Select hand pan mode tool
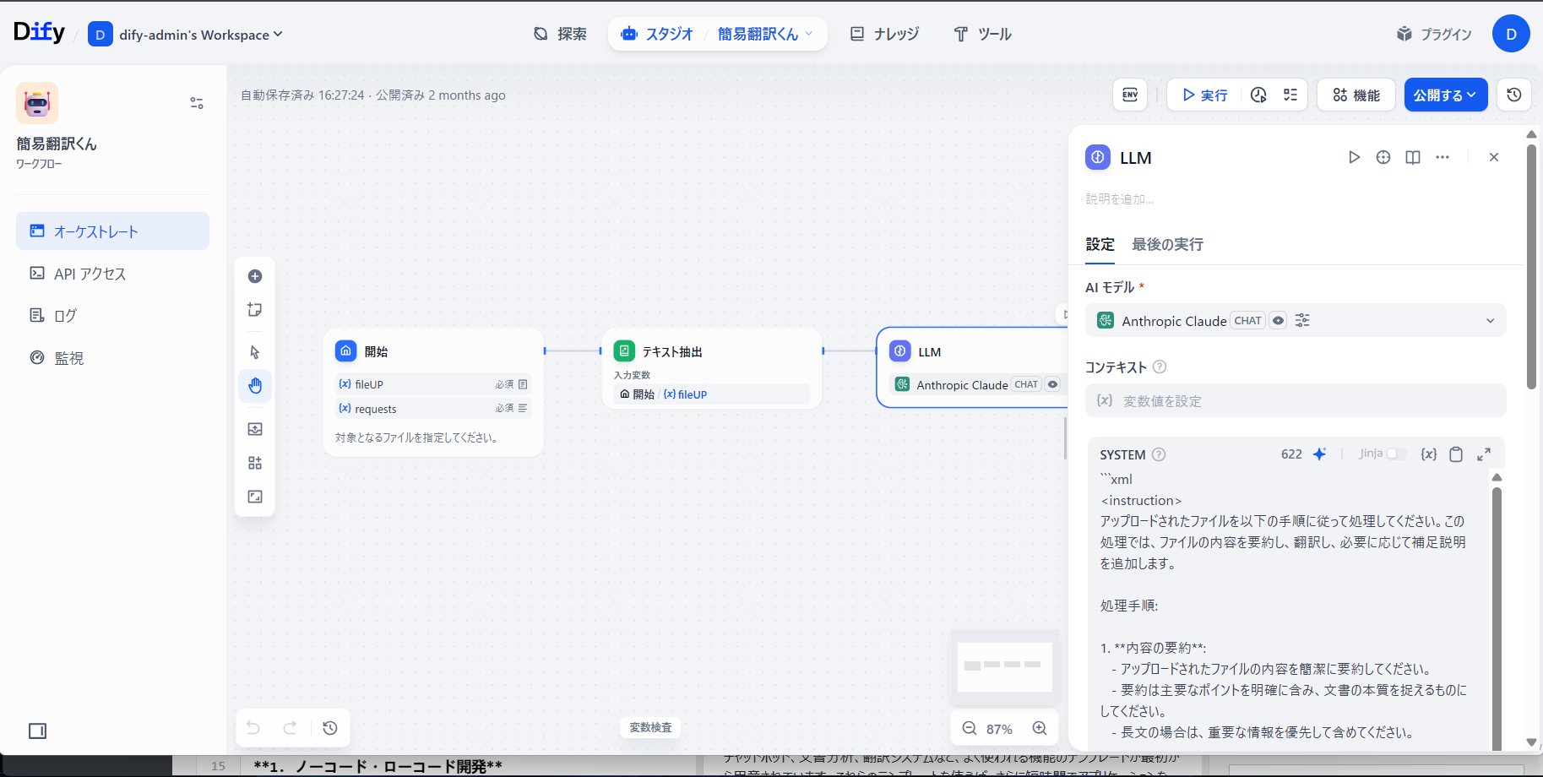The height and width of the screenshot is (777, 1543). tap(255, 386)
